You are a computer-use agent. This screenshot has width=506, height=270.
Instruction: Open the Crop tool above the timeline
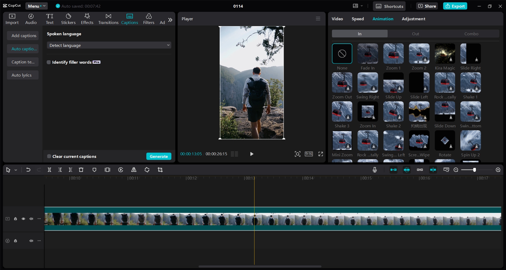coord(160,170)
